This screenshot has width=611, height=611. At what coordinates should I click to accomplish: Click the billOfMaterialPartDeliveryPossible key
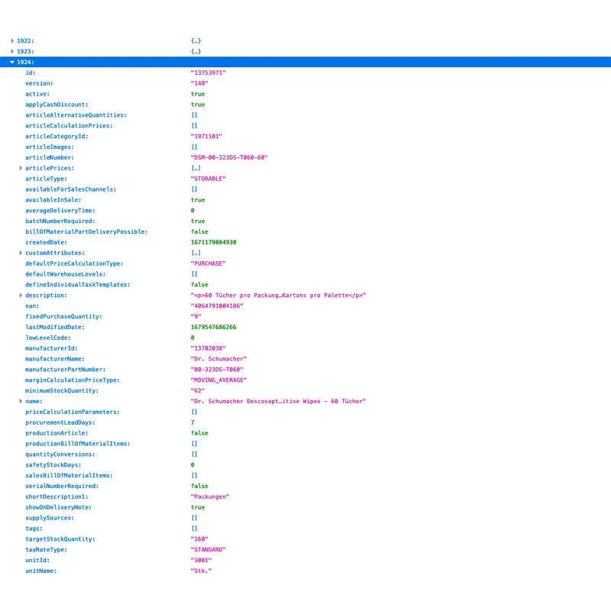[86, 232]
